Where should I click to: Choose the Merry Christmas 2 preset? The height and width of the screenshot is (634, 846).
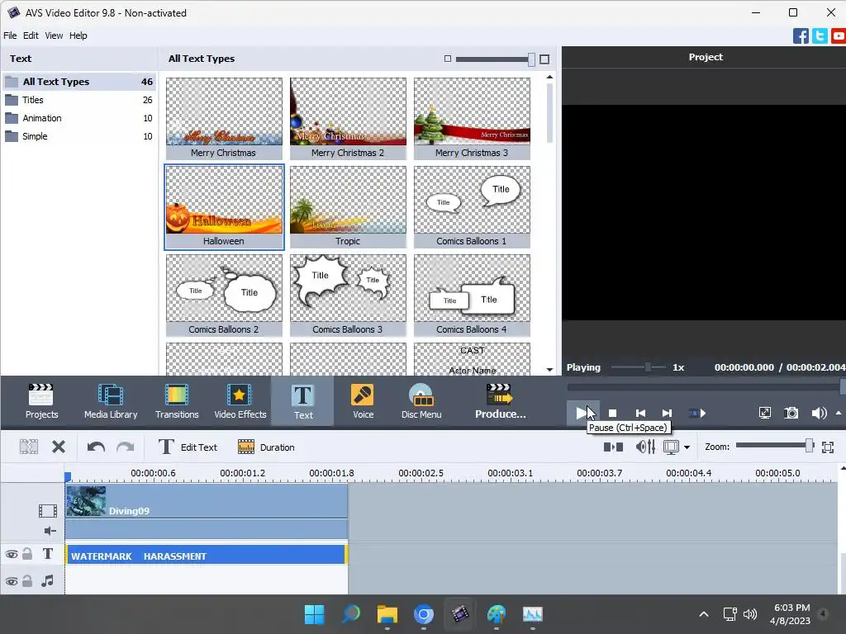(348, 119)
